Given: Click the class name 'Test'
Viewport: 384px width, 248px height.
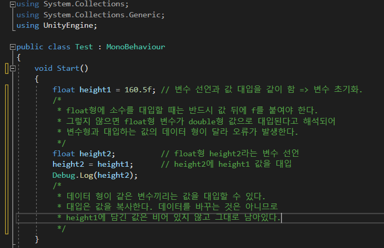Looking at the screenshot, I should [x=84, y=47].
